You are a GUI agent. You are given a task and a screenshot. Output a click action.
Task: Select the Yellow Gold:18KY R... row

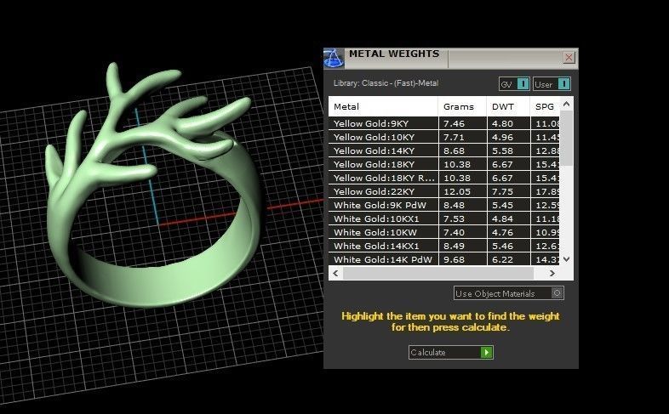point(443,178)
